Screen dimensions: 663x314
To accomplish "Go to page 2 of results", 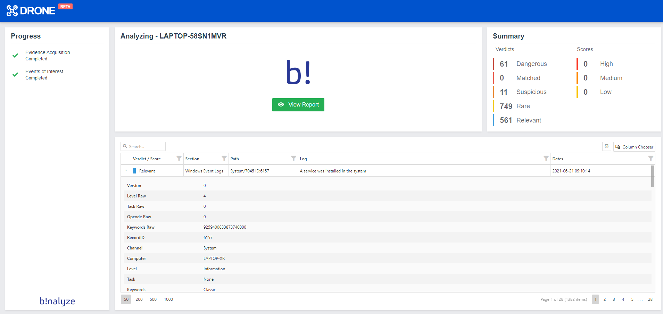I will coord(605,299).
